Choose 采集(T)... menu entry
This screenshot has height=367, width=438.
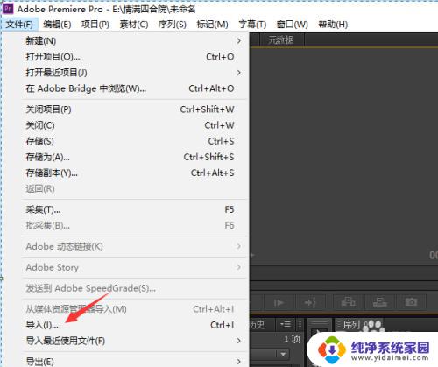tap(130, 209)
